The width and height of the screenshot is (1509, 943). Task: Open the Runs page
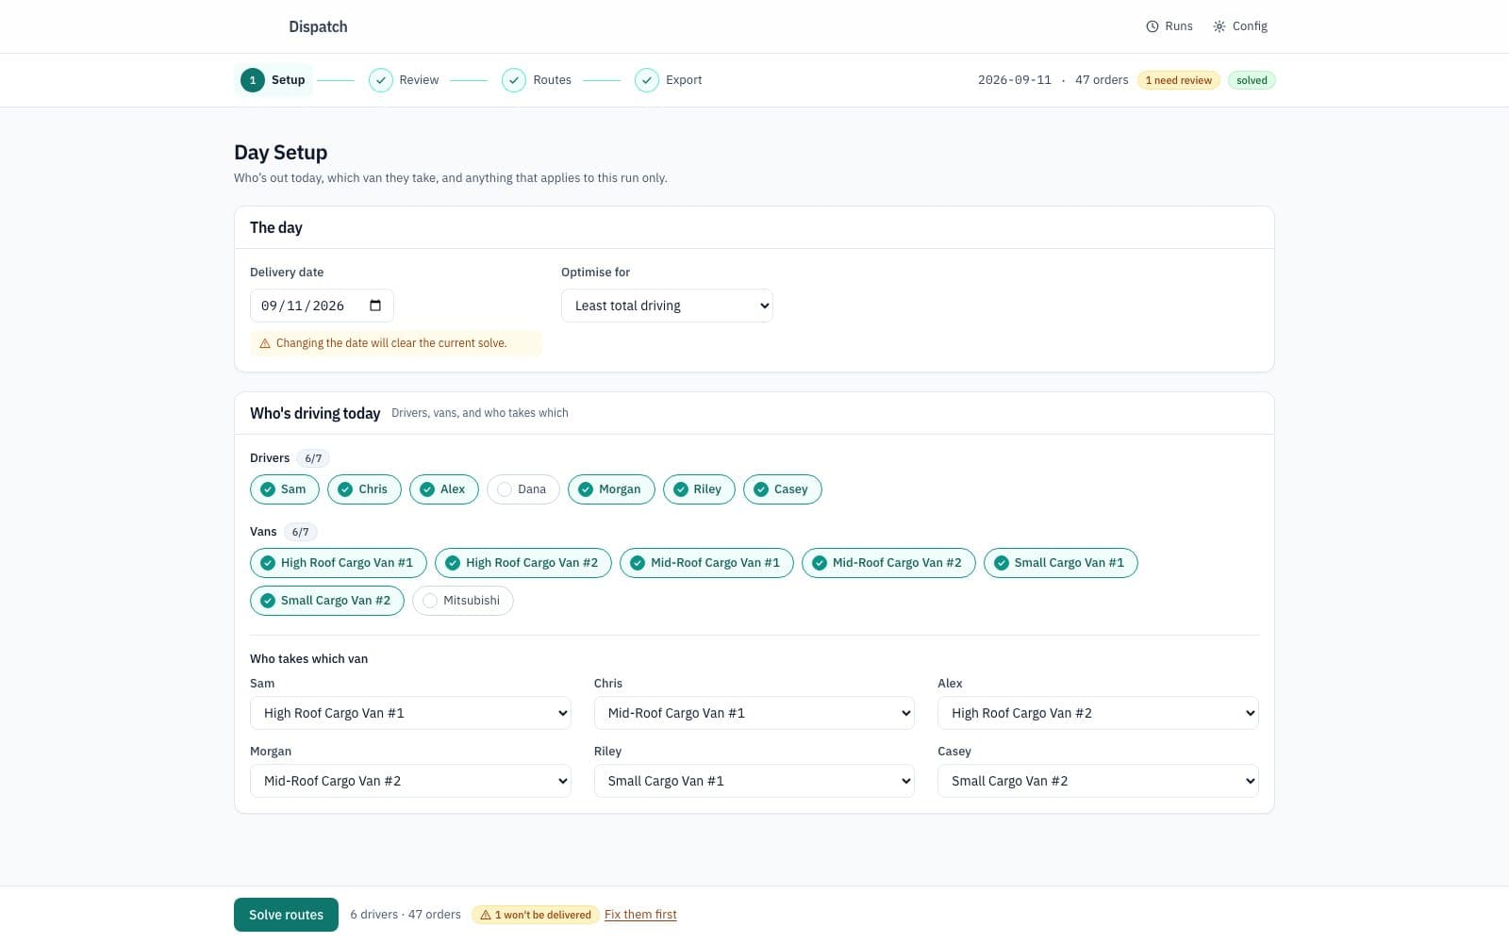coord(1169,26)
